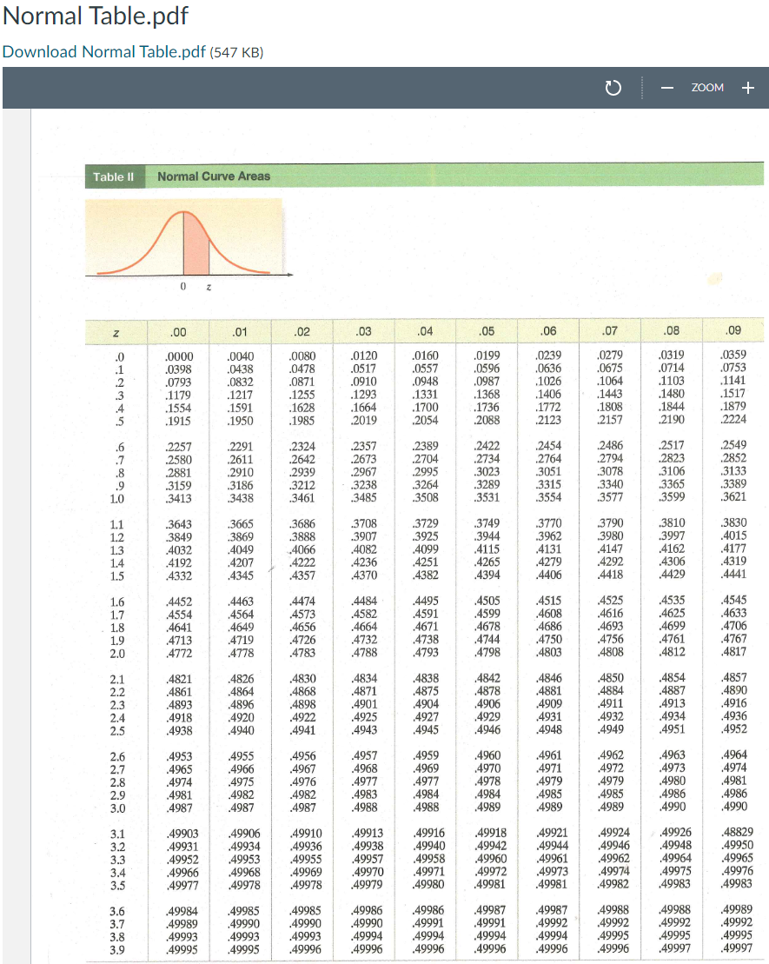Select the value .4987 in row 3.0, column .00
Image resolution: width=769 pixels, height=964 pixels.
pyautogui.click(x=179, y=808)
